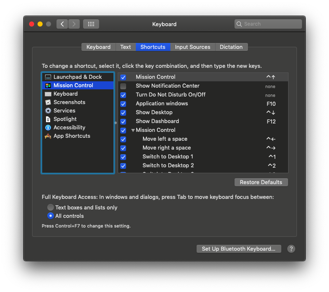Select App Shortcuts category
The width and height of the screenshot is (329, 292).
click(x=78, y=136)
